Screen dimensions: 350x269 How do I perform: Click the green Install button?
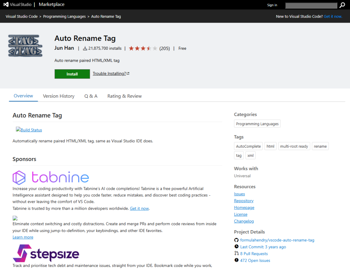72,74
